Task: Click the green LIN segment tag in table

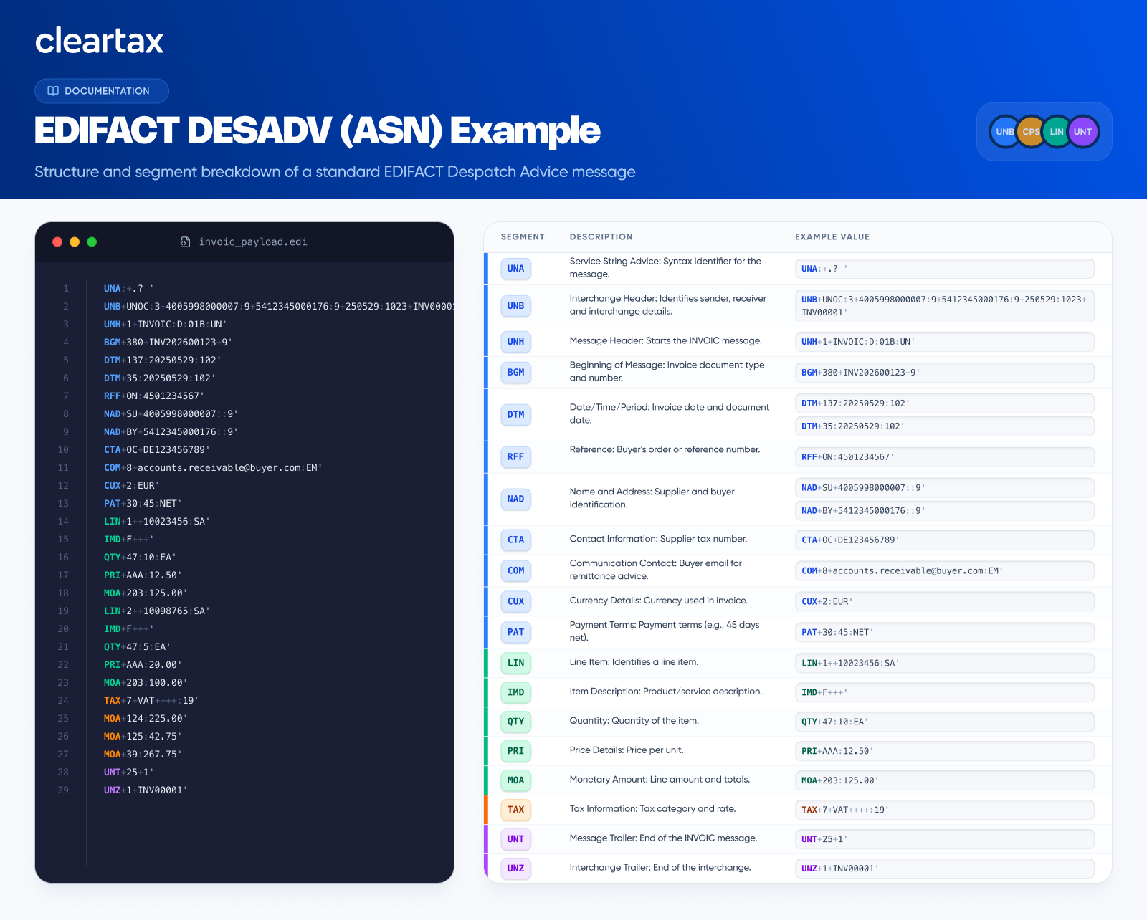Action: [516, 664]
